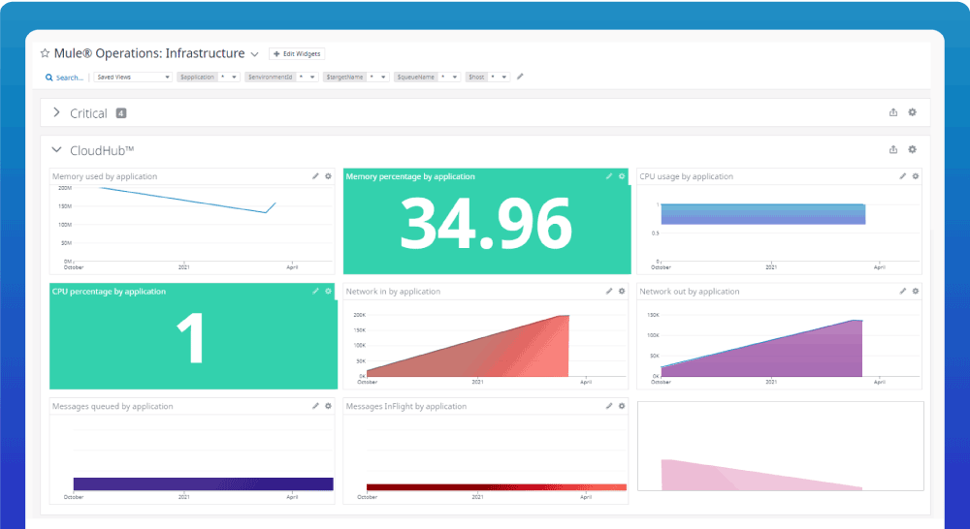Open the $environmentId variable dropdown
The width and height of the screenshot is (970, 529).
tap(312, 78)
